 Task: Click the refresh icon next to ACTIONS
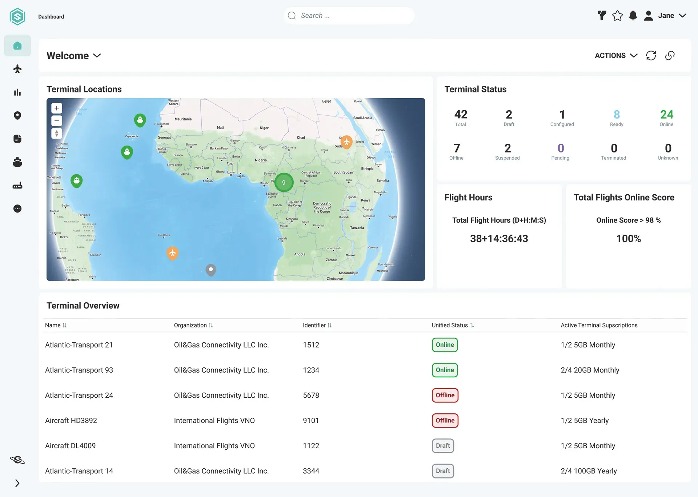pos(651,56)
